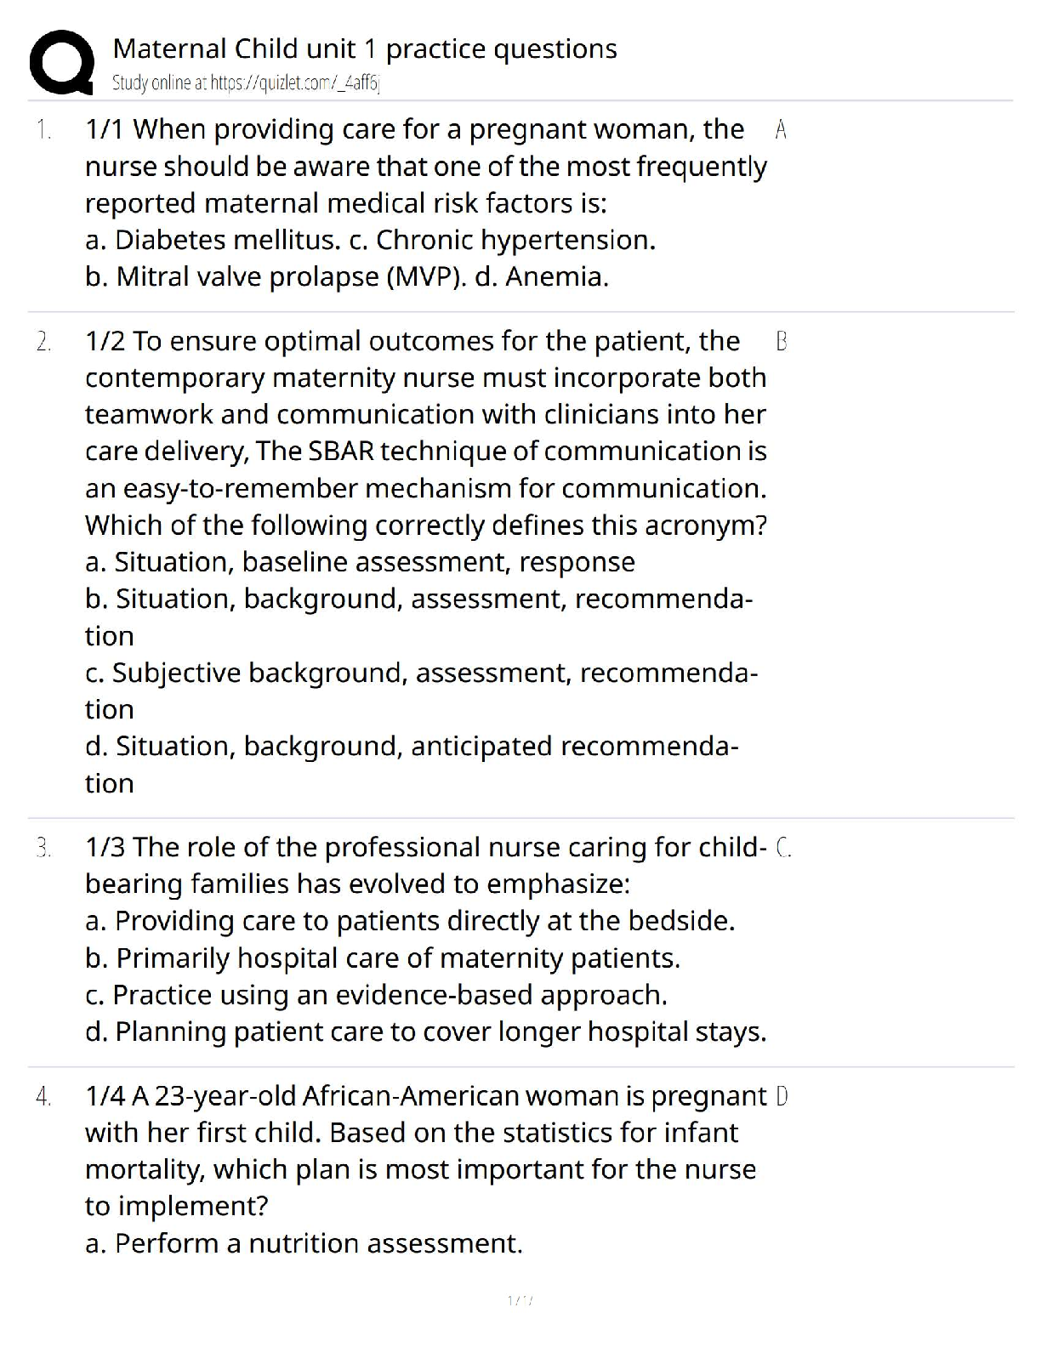Select question number 4 marker
The height and width of the screenshot is (1347, 1041).
[x=43, y=1097]
